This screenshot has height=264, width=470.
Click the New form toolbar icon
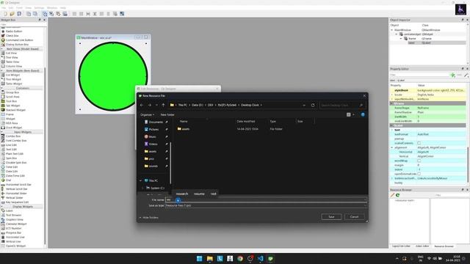click(x=5, y=14)
